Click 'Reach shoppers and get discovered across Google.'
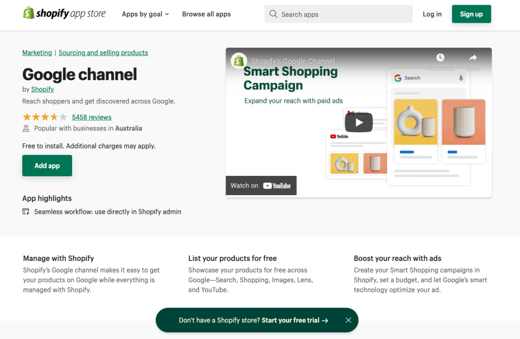 tap(99, 101)
